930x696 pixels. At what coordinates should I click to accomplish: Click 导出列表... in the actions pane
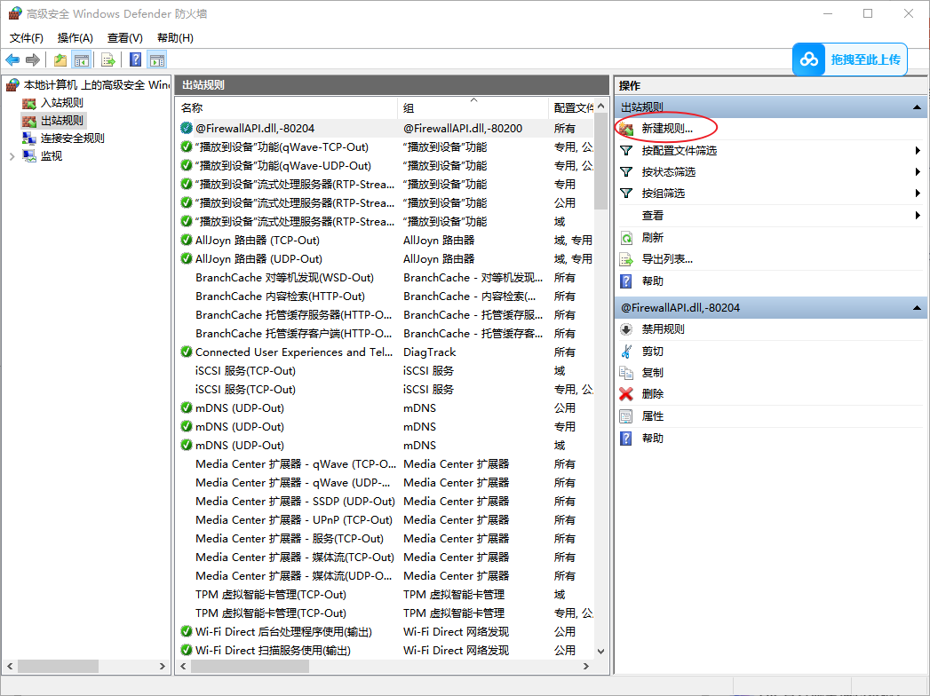click(x=667, y=259)
